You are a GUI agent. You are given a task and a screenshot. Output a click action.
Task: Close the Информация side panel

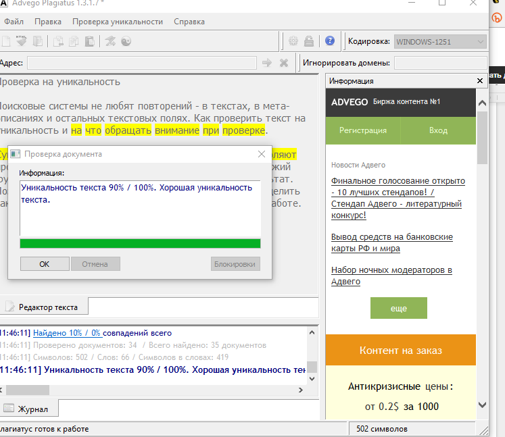pos(480,81)
